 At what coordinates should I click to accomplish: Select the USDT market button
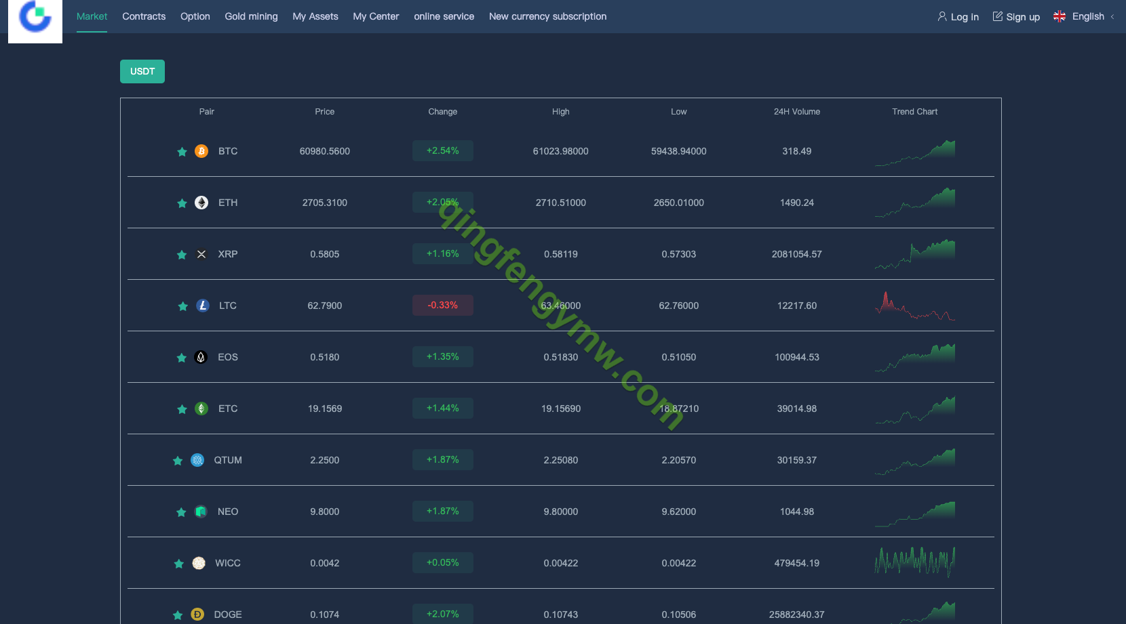(x=142, y=72)
